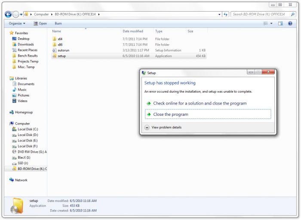Click the Favorites star icon
This screenshot has height=220, width=301.
tap(12, 33)
